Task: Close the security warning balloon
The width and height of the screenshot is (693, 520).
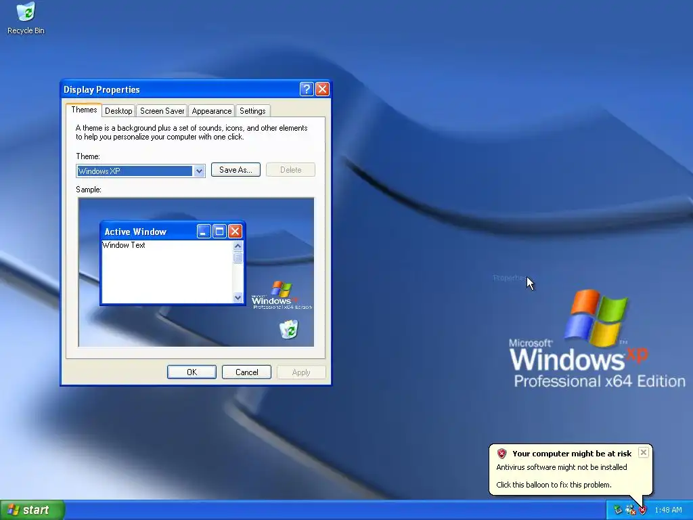Action: click(x=644, y=452)
